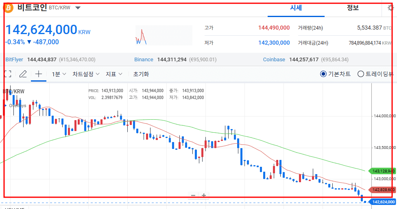The image size is (397, 209).
Task: Click BitFlyer price 144,434,837
Action: pos(42,60)
